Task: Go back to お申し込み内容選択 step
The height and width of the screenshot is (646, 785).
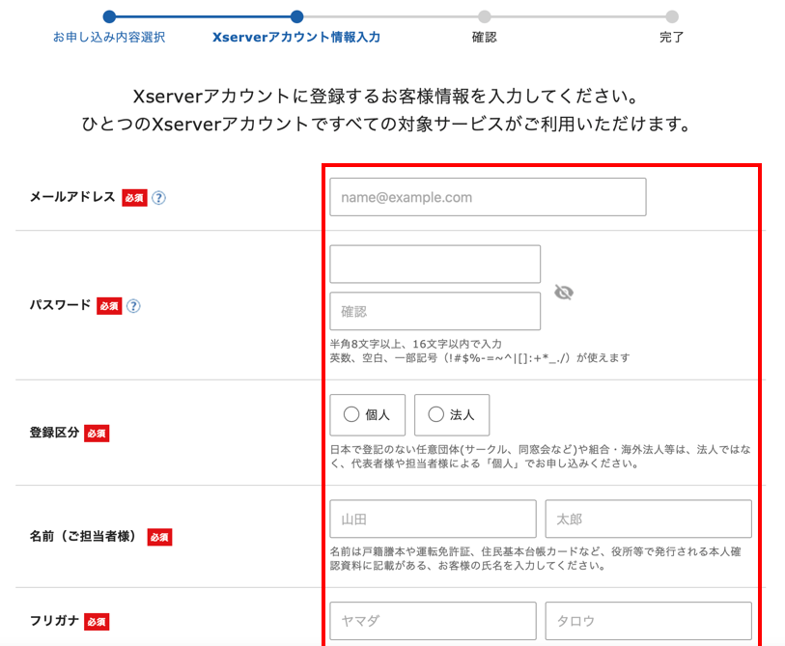Action: coord(109,37)
